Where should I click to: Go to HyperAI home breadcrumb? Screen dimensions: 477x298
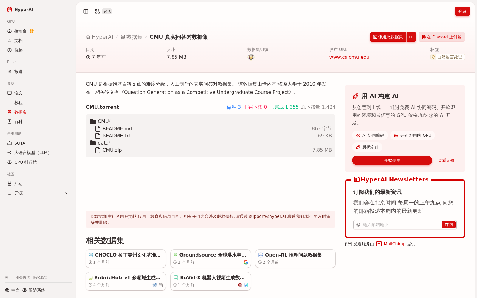(100, 37)
